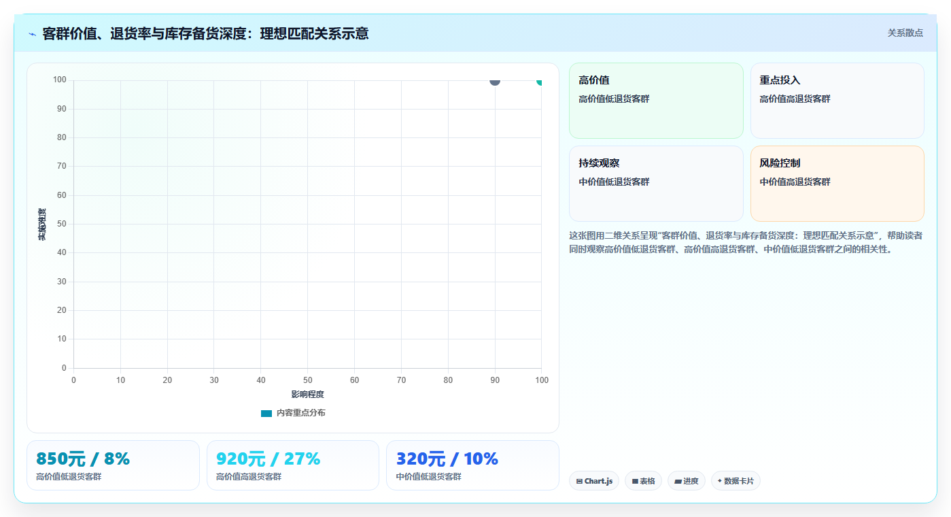Click the Chart.js tag
The height and width of the screenshot is (517, 951).
coord(594,481)
